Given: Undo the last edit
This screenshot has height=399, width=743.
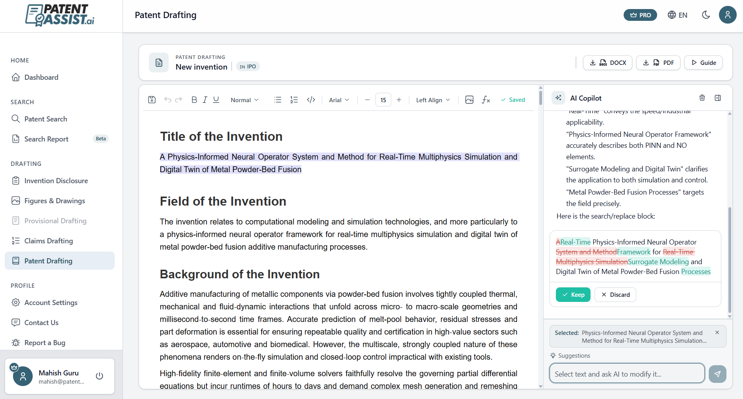Looking at the screenshot, I should (167, 99).
